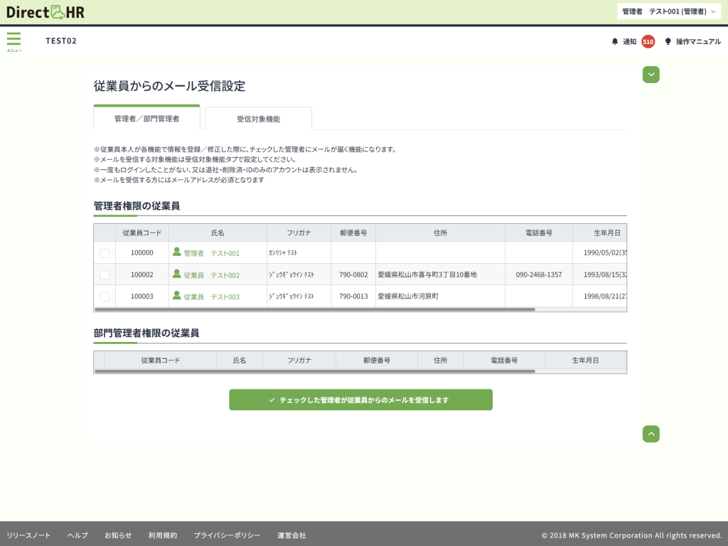Click the notification bell icon

pos(615,42)
